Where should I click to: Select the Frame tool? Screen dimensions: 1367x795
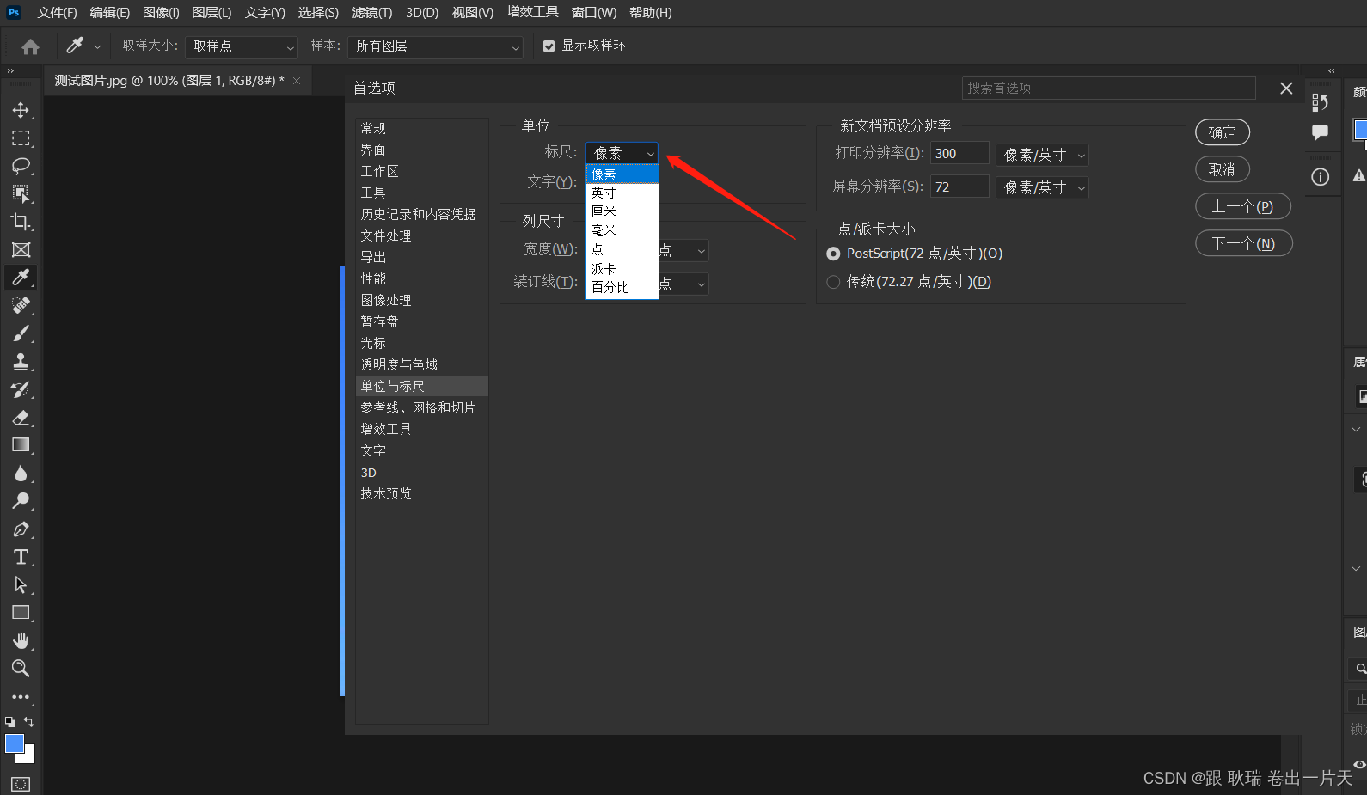(x=21, y=249)
